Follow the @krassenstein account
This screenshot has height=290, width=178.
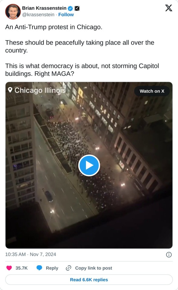66,14
